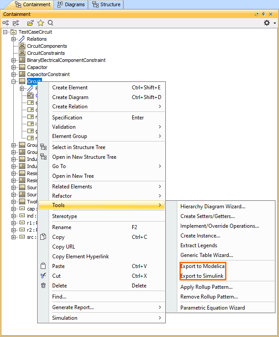The image size is (279, 337).
Task: Open the Generate Report submenu
Action: (101, 307)
